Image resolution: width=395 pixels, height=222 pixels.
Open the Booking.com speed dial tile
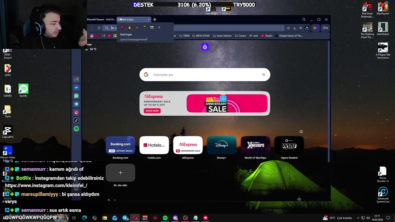pyautogui.click(x=120, y=145)
